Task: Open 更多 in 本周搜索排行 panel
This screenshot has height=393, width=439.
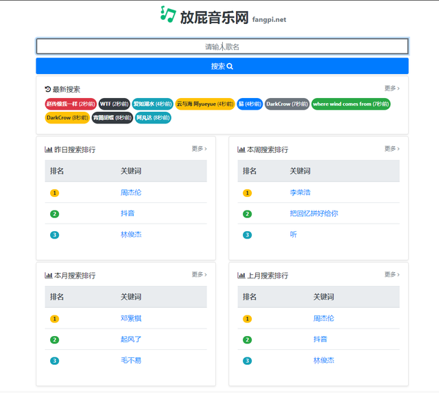Action: click(392, 149)
